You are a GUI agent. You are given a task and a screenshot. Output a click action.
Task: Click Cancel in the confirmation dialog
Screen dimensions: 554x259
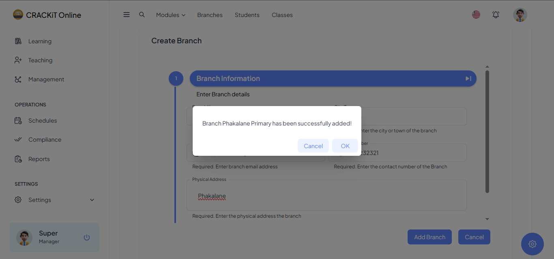(x=313, y=146)
